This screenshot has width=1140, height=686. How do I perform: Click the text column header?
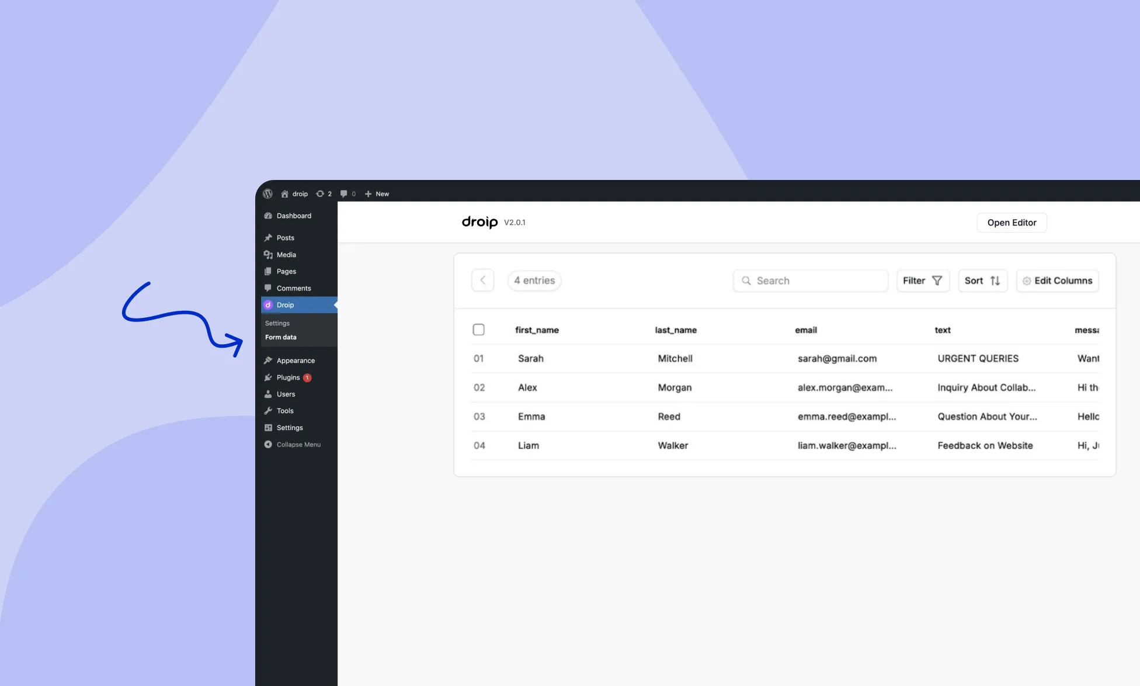click(x=943, y=330)
